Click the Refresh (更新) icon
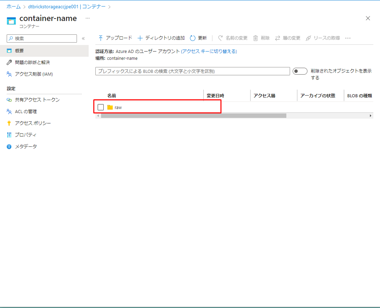The width and height of the screenshot is (380, 308). click(x=193, y=38)
